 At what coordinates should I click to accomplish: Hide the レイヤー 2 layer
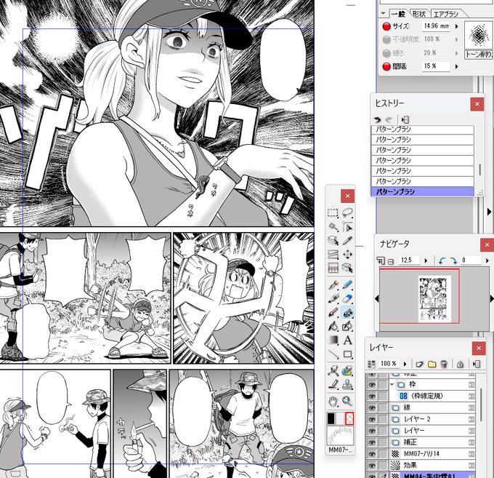372,419
